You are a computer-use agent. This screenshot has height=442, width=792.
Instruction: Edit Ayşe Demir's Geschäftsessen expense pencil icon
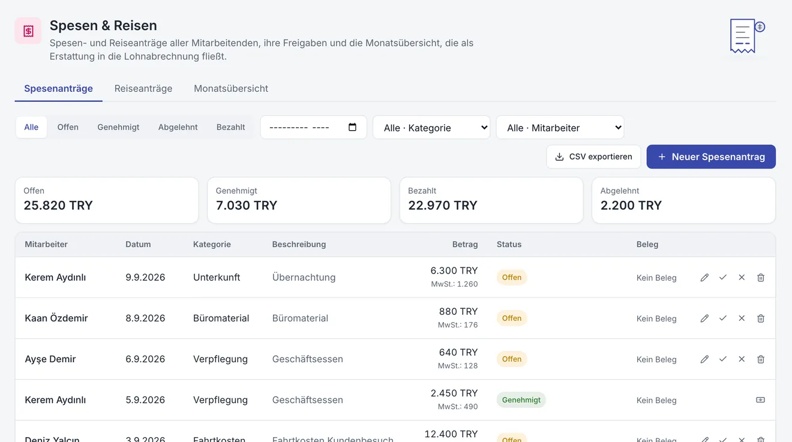tap(704, 359)
